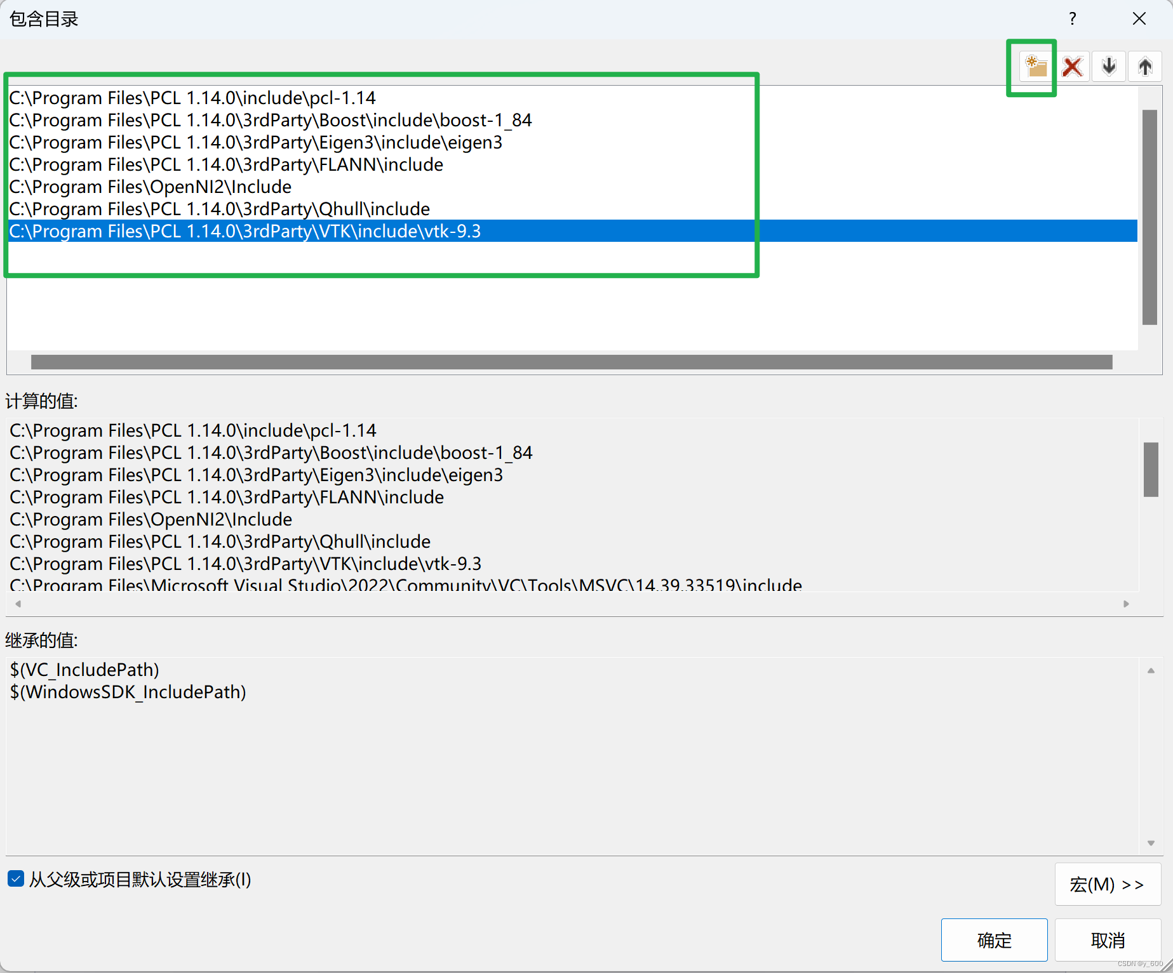
Task: Select the OpenNI2\Include path in edit list
Action: (x=151, y=187)
